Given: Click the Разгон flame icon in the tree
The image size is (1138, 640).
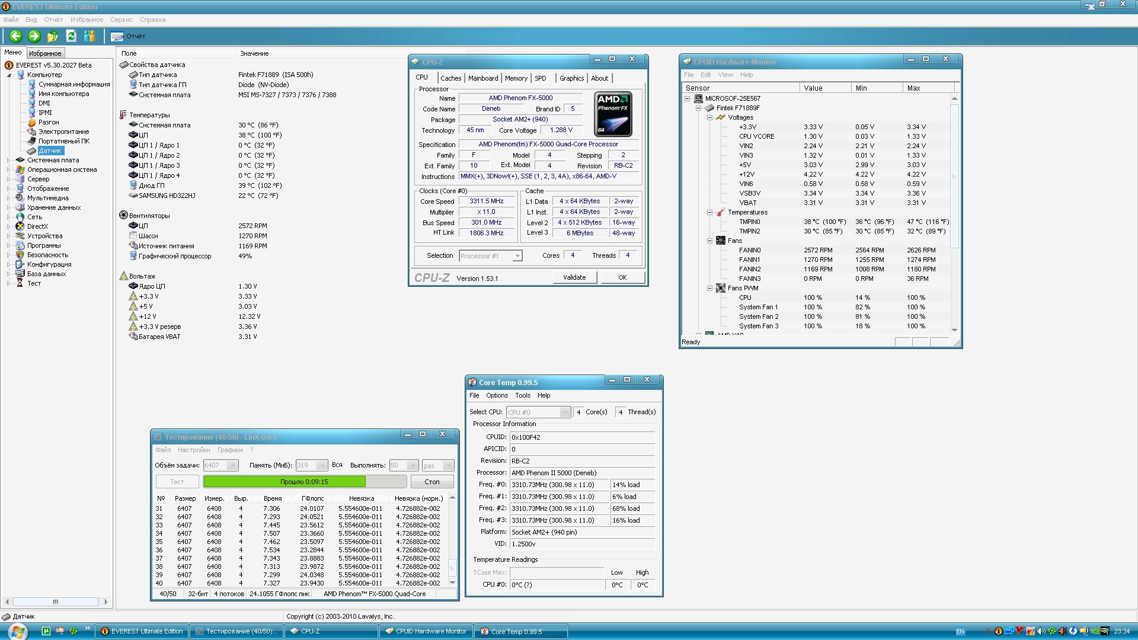Looking at the screenshot, I should (32, 122).
